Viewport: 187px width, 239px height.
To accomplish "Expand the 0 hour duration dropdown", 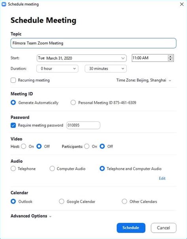I will click(x=57, y=69).
